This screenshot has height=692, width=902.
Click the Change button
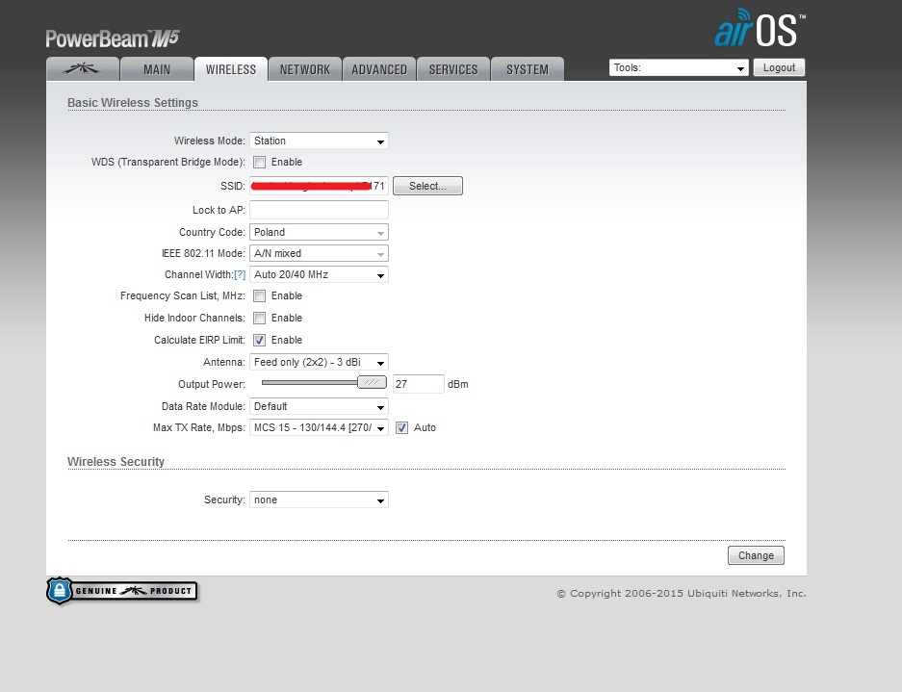click(x=756, y=555)
